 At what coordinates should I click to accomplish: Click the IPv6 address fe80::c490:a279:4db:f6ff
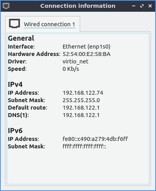[95, 139]
